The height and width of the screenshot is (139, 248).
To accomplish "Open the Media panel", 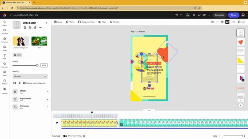I will [5, 48].
